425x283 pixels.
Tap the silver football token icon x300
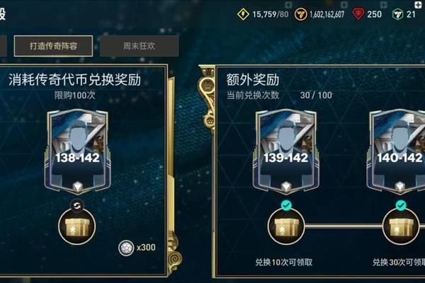(x=126, y=248)
